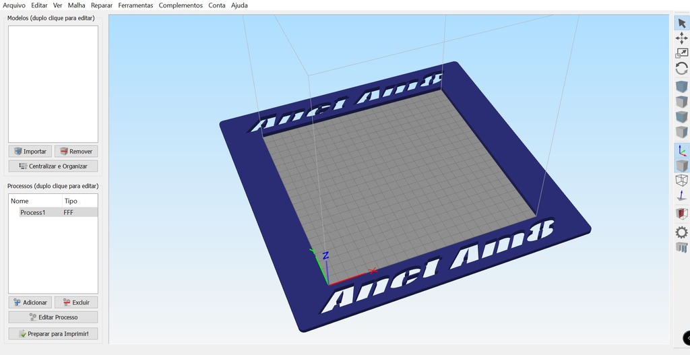Open the Editar menu
Viewport: 690px width, 355px height.
[x=39, y=5]
